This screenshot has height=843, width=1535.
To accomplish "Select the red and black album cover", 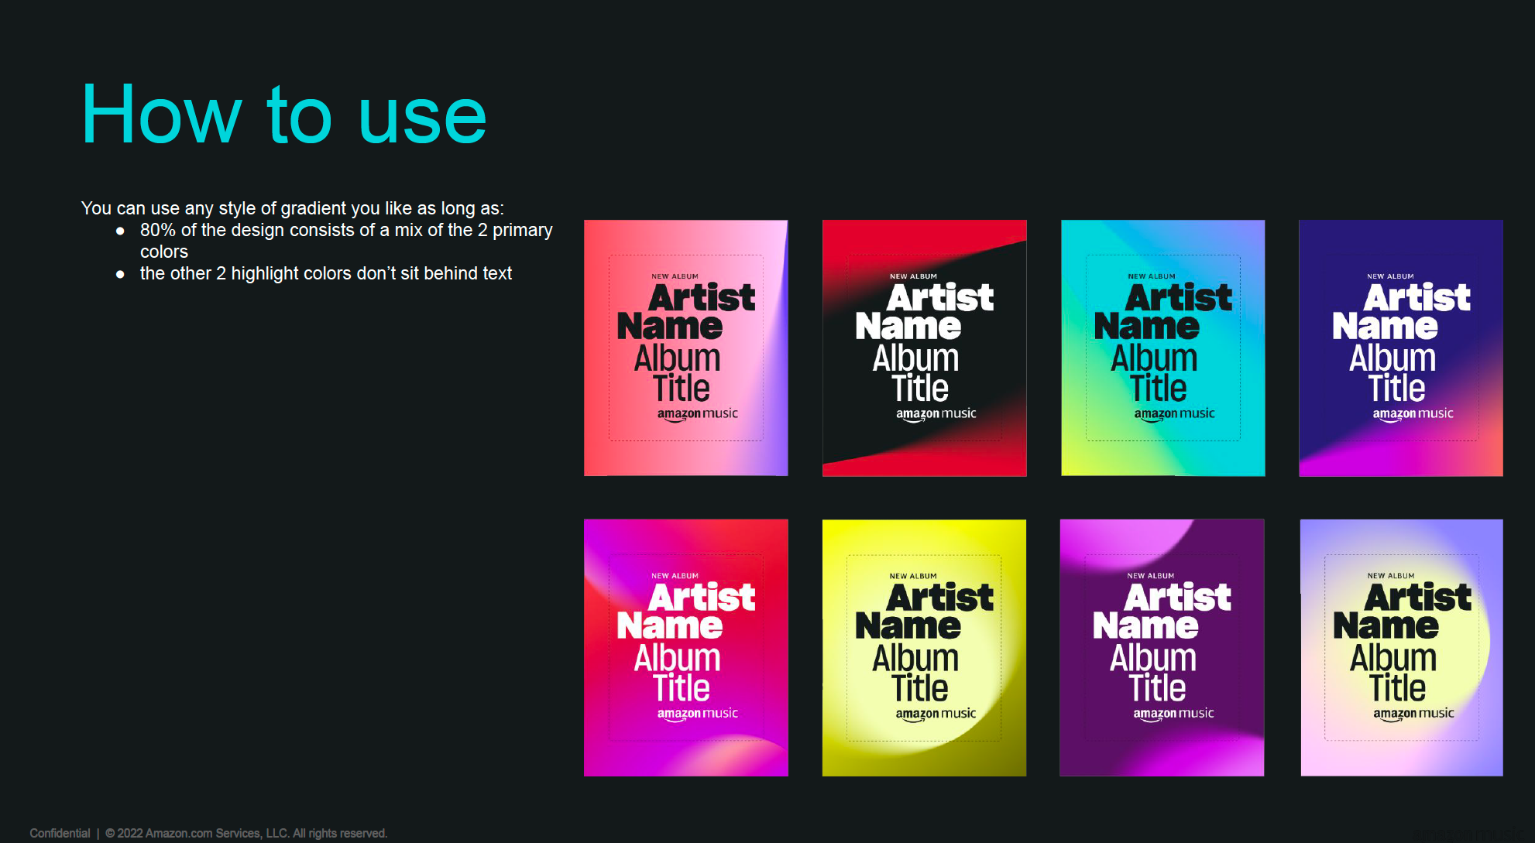I will 924,348.
